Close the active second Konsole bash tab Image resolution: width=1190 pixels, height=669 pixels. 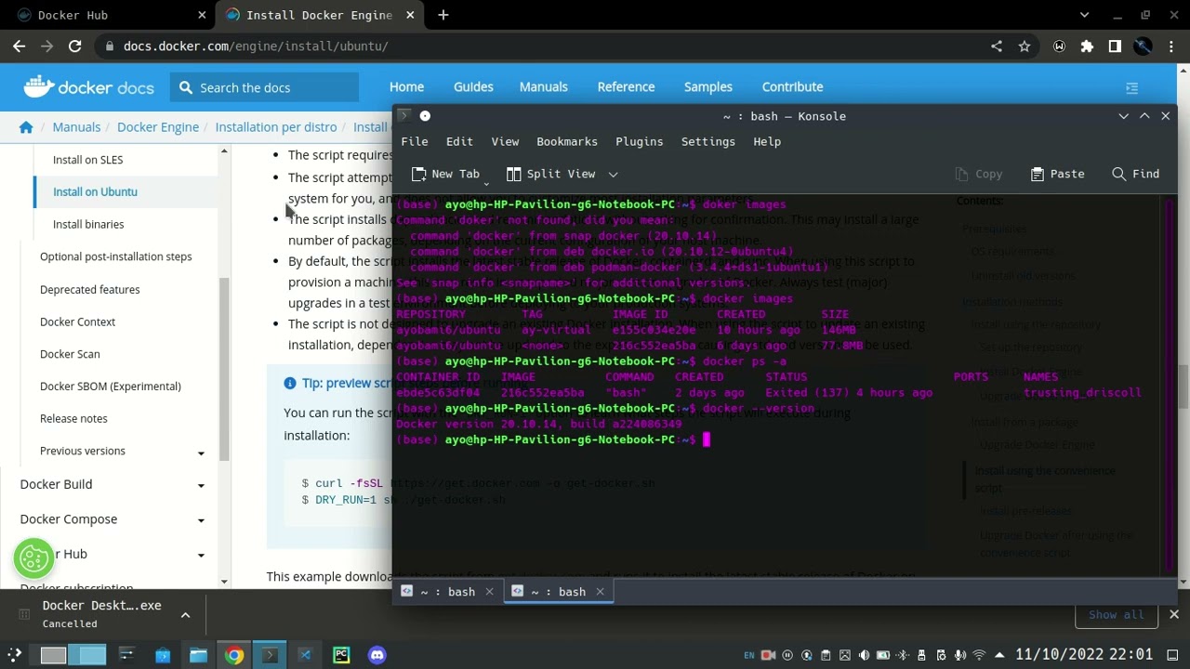pos(600,592)
